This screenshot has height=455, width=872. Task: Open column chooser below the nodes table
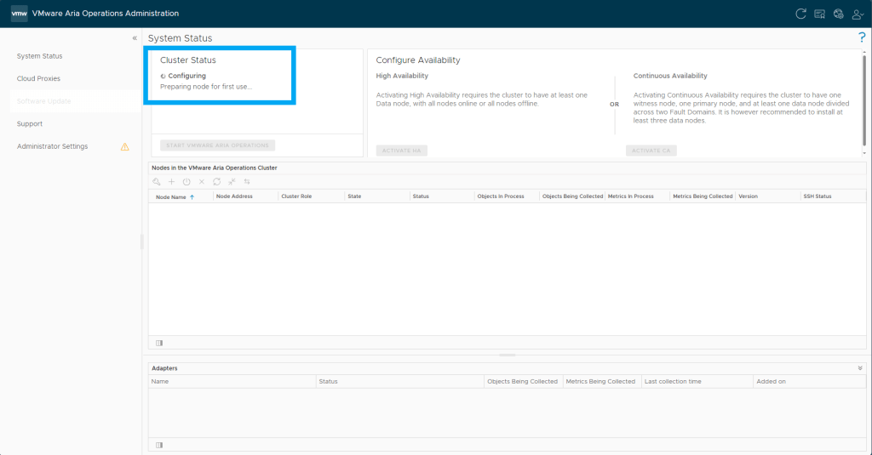159,343
